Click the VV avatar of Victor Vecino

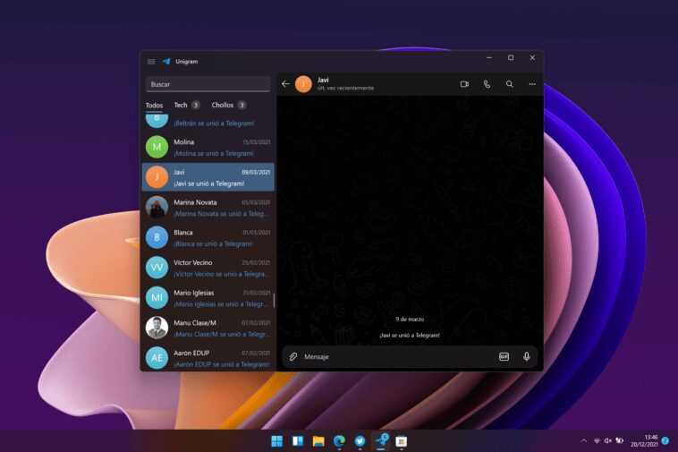(x=157, y=268)
